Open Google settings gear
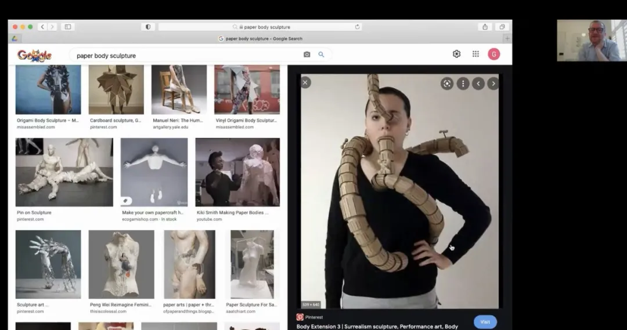 pyautogui.click(x=456, y=54)
